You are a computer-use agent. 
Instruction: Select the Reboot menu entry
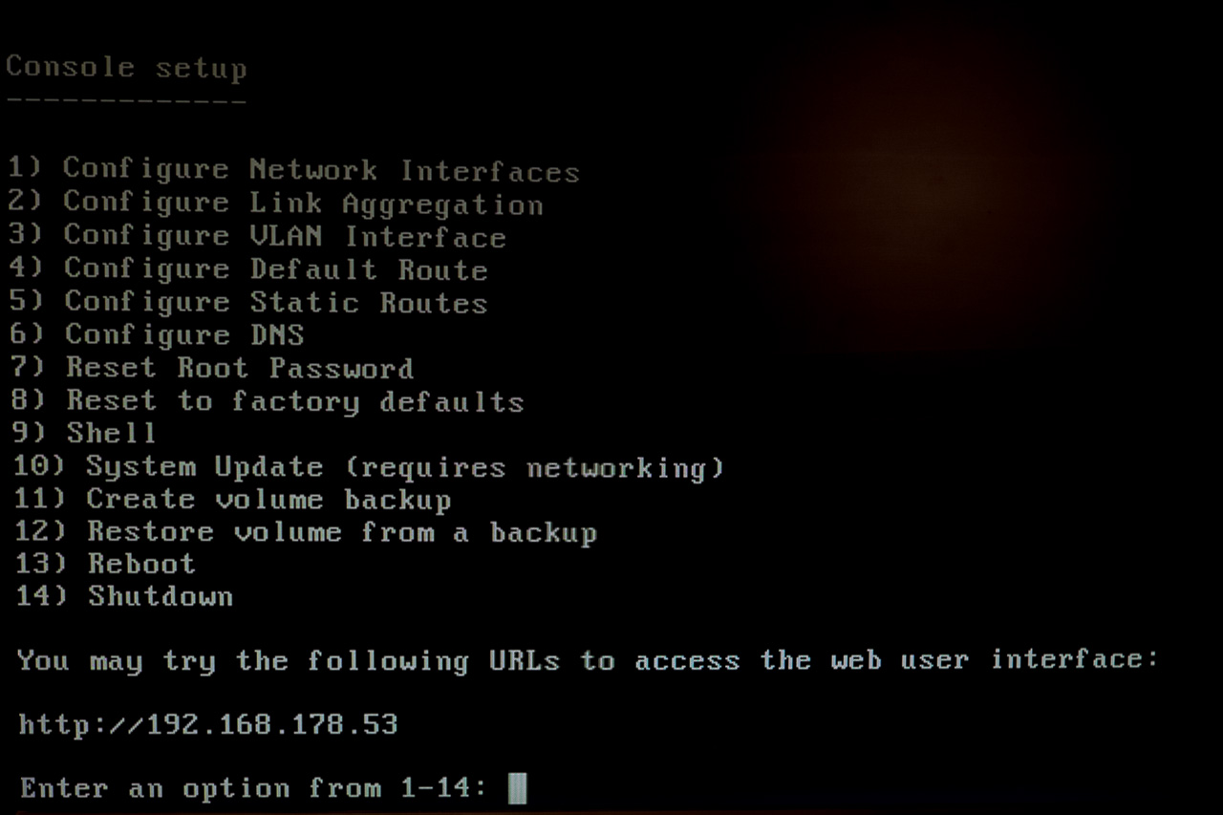pos(105,564)
